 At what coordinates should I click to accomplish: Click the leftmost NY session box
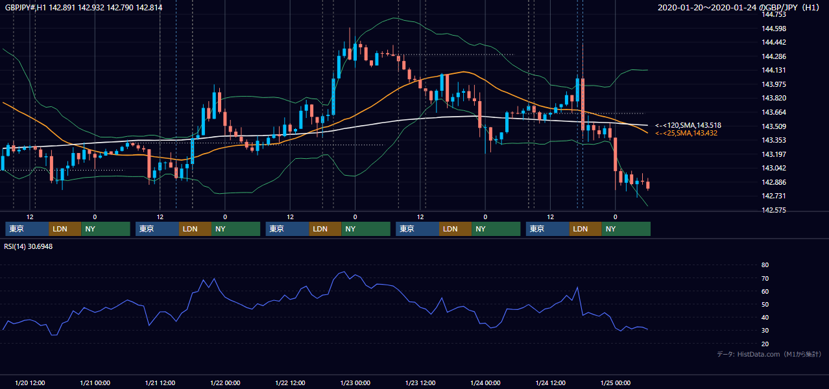[x=106, y=229]
